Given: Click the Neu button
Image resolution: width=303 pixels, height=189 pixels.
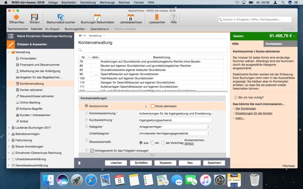Looking at the screenshot, I should click(x=190, y=163).
